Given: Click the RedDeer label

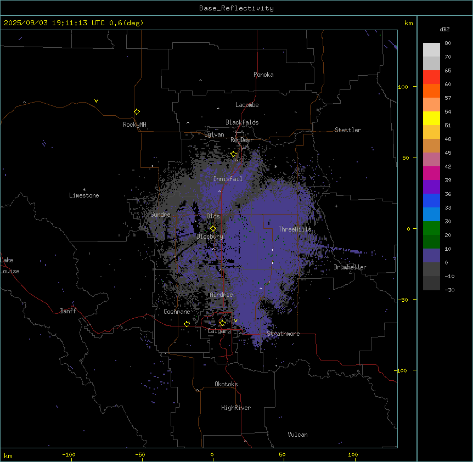Looking at the screenshot, I should (x=241, y=140).
